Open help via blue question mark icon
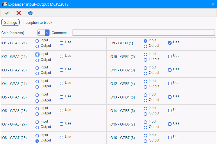Screen dimensions: 217x145 click(30, 13)
